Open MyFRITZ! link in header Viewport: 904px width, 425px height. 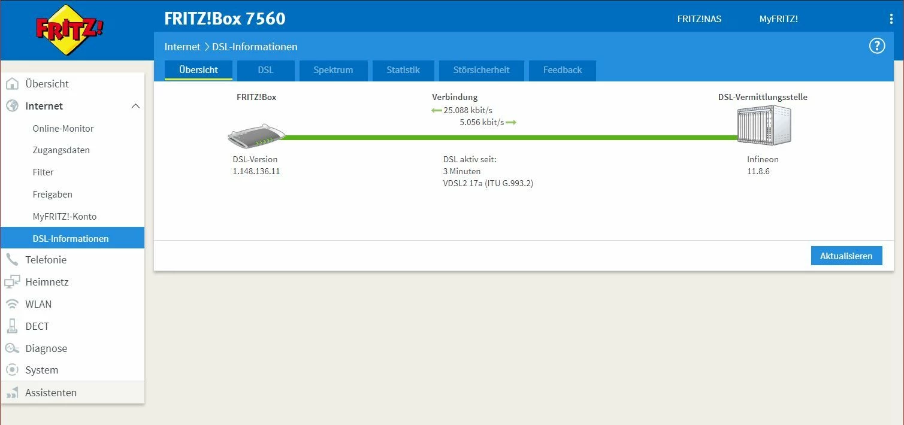(779, 19)
